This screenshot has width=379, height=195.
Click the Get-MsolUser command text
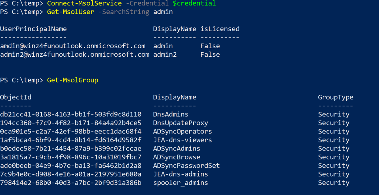coord(69,12)
